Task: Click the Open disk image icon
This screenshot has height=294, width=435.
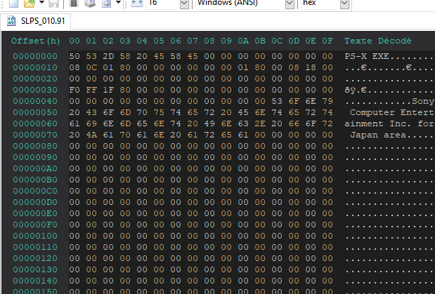Action: tap(105, 4)
